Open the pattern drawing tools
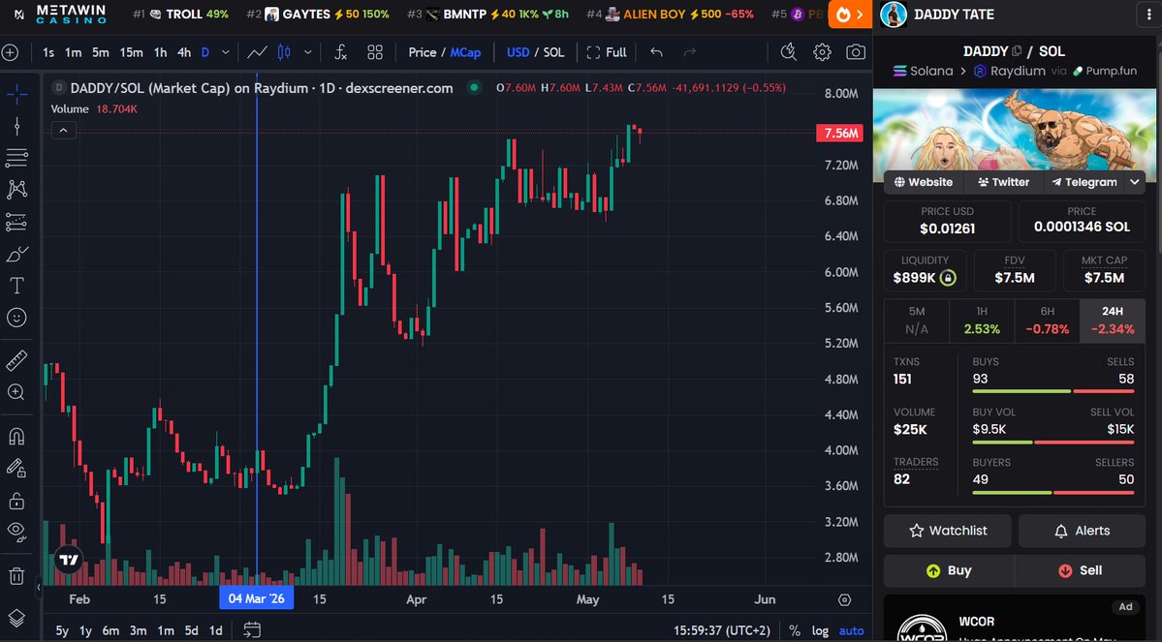The height and width of the screenshot is (642, 1162). [16, 190]
